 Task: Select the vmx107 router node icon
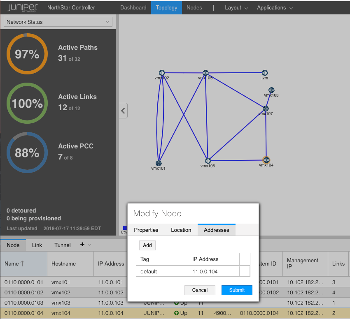[266, 109]
